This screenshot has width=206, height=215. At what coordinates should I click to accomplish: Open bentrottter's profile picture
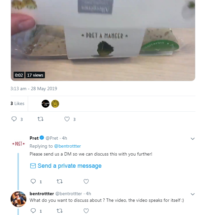18,199
